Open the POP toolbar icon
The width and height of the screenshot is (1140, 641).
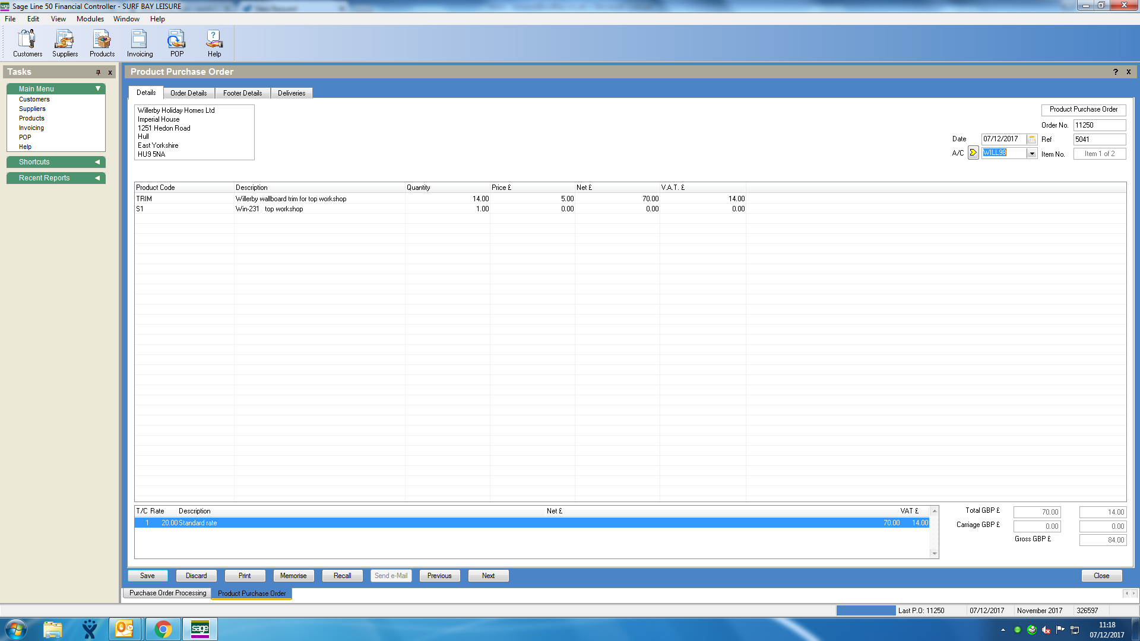click(x=176, y=43)
